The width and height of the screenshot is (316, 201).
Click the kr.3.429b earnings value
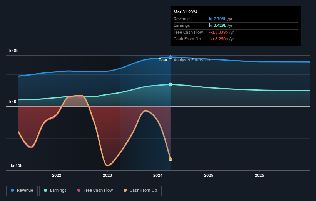[217, 25]
